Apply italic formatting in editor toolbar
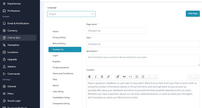 pyautogui.click(x=96, y=77)
